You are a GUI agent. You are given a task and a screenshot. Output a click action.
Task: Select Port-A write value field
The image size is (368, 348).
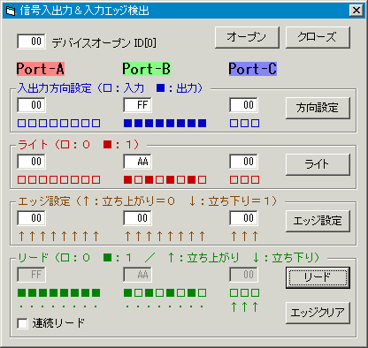[31, 162]
